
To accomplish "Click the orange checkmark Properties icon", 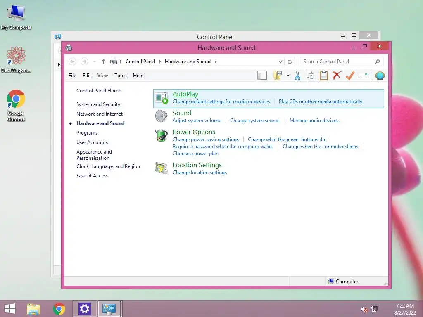I will tap(350, 76).
